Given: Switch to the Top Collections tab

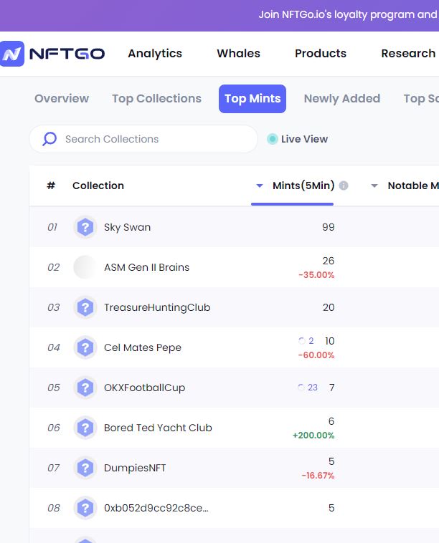Looking at the screenshot, I should click(157, 99).
